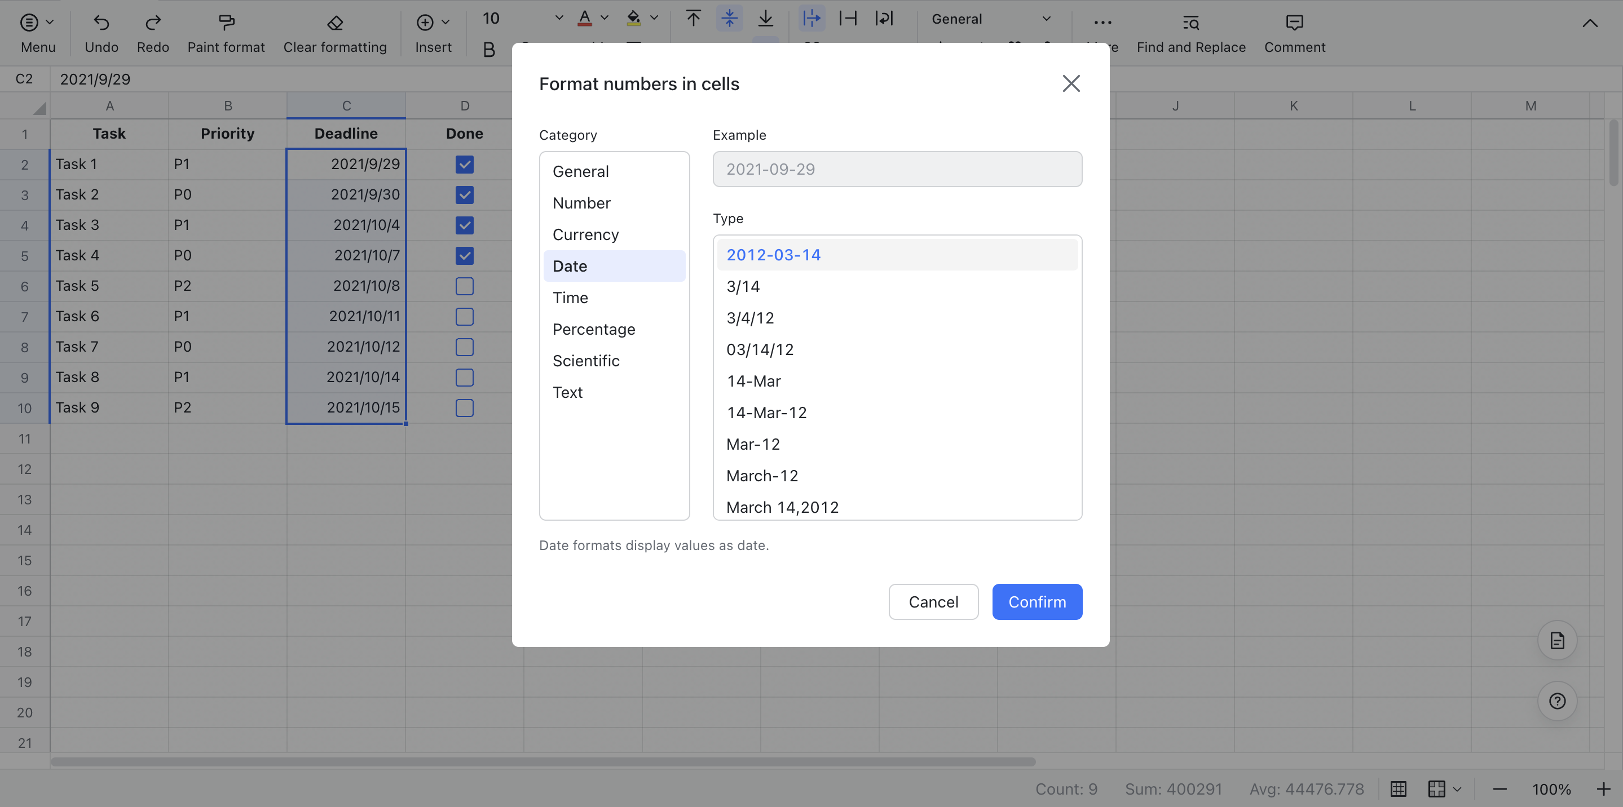The image size is (1623, 807).
Task: Select the clip text icon
Action: pyautogui.click(x=848, y=18)
